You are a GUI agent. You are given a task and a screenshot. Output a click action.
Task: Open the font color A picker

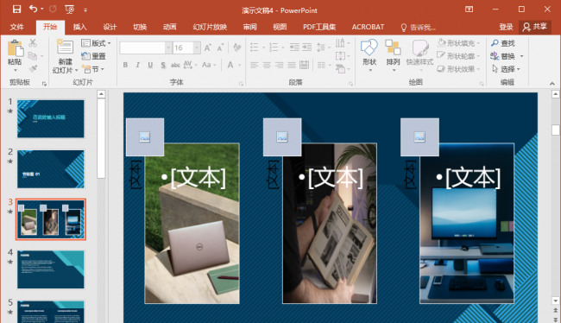pos(230,65)
